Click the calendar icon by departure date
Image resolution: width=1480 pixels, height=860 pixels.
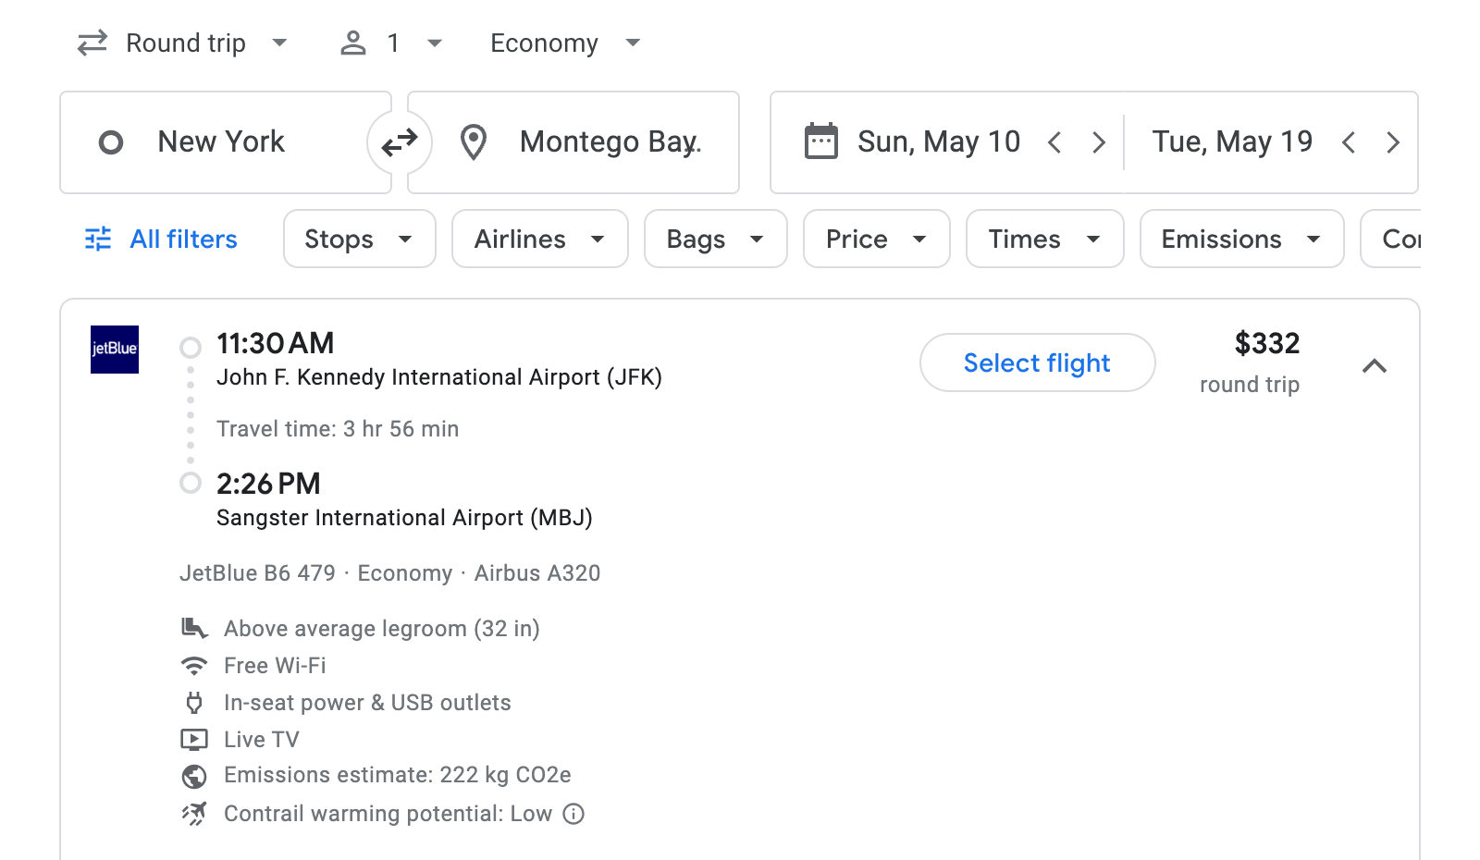[x=820, y=141]
